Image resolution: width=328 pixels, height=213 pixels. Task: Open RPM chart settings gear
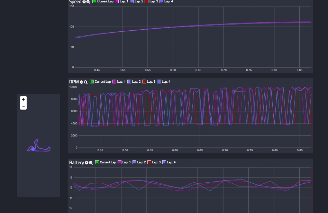click(x=81, y=82)
